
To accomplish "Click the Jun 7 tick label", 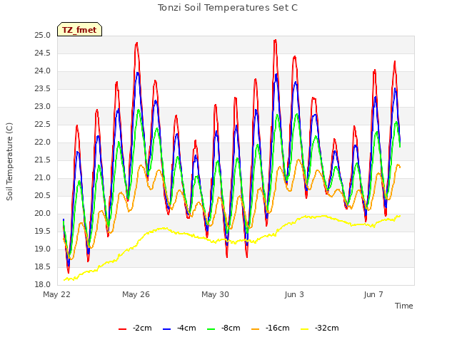I will [373, 294].
